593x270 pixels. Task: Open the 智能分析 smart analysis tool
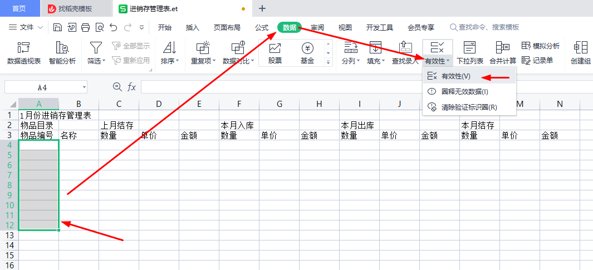pyautogui.click(x=62, y=53)
